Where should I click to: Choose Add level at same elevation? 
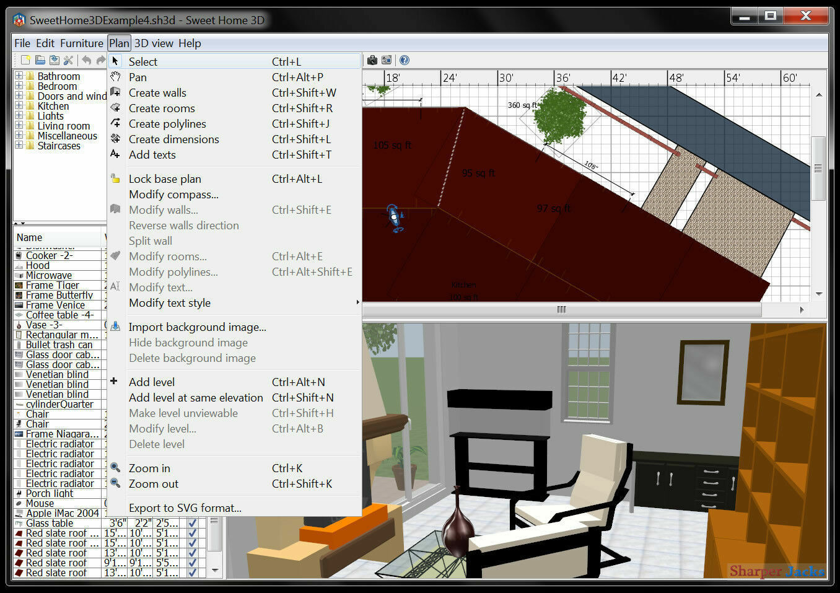coord(234,397)
